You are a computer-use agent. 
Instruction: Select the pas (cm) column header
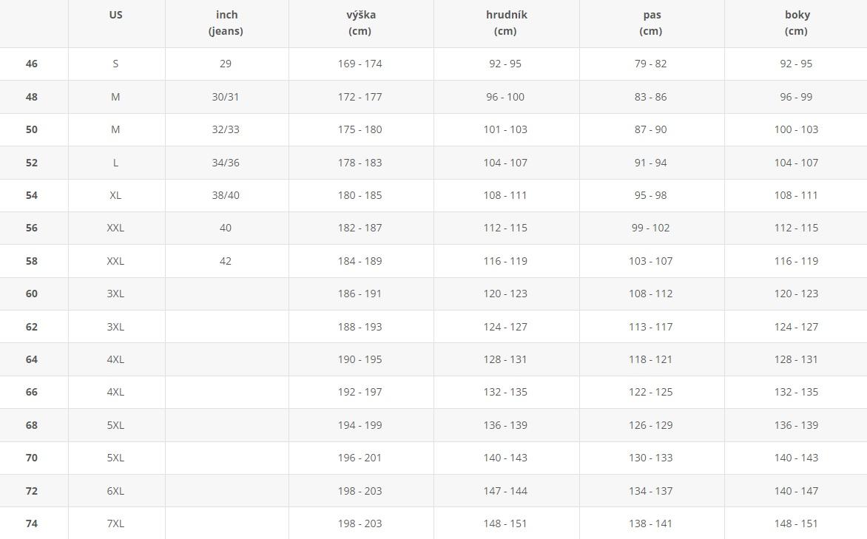coord(651,23)
